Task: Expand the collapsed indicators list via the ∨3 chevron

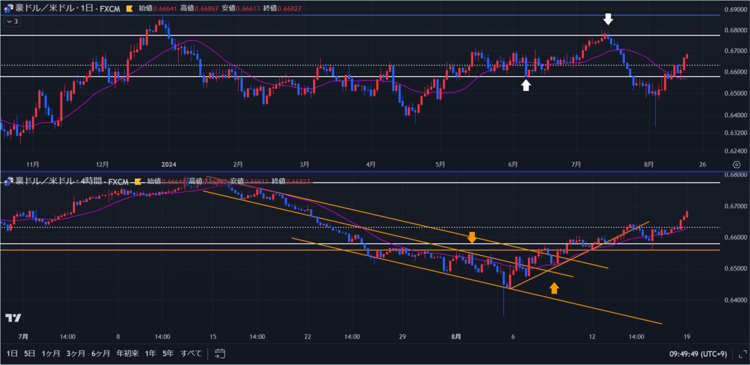Action: [14, 21]
